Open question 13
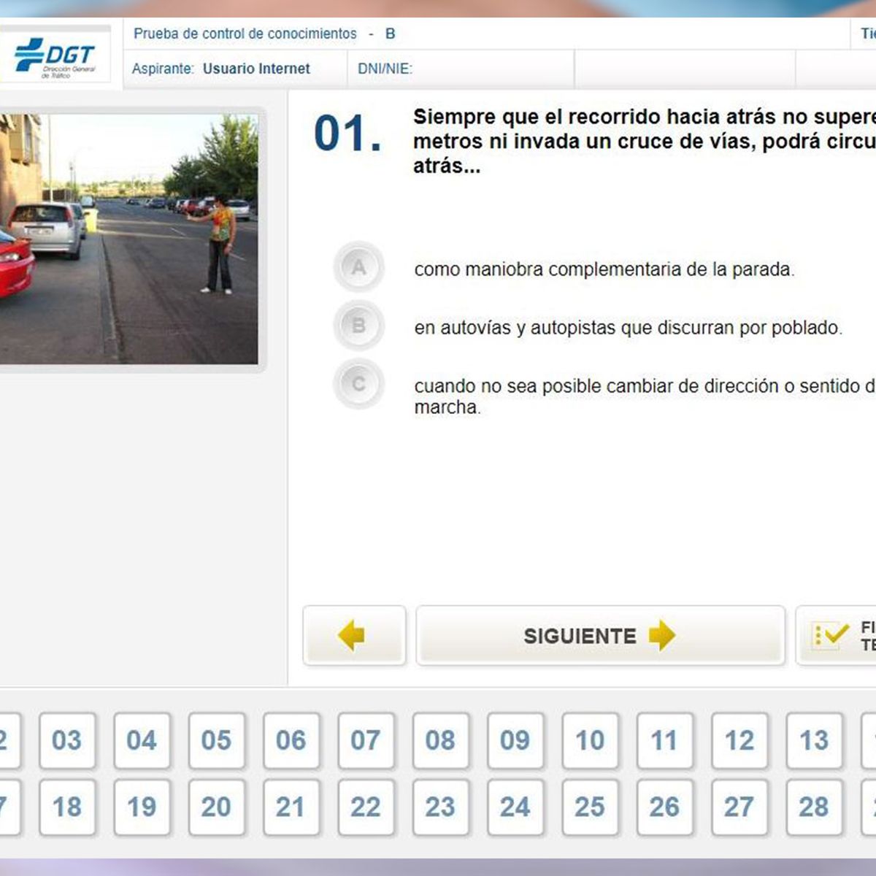Image resolution: width=876 pixels, height=876 pixels. pos(814,740)
